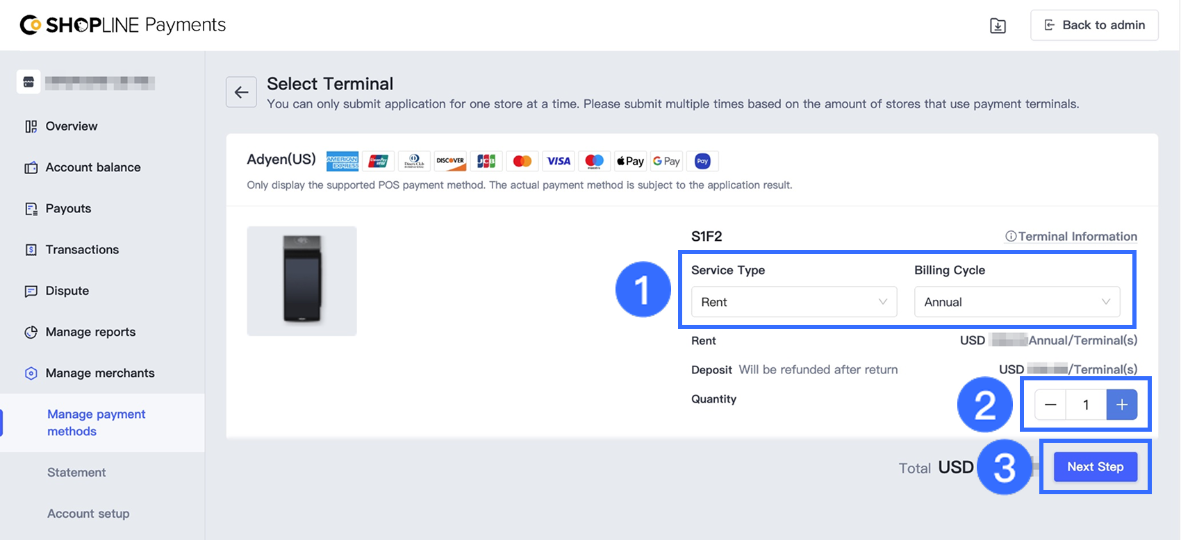Screen dimensions: 1181x540
Task: Click the Google Pay icon
Action: (666, 161)
